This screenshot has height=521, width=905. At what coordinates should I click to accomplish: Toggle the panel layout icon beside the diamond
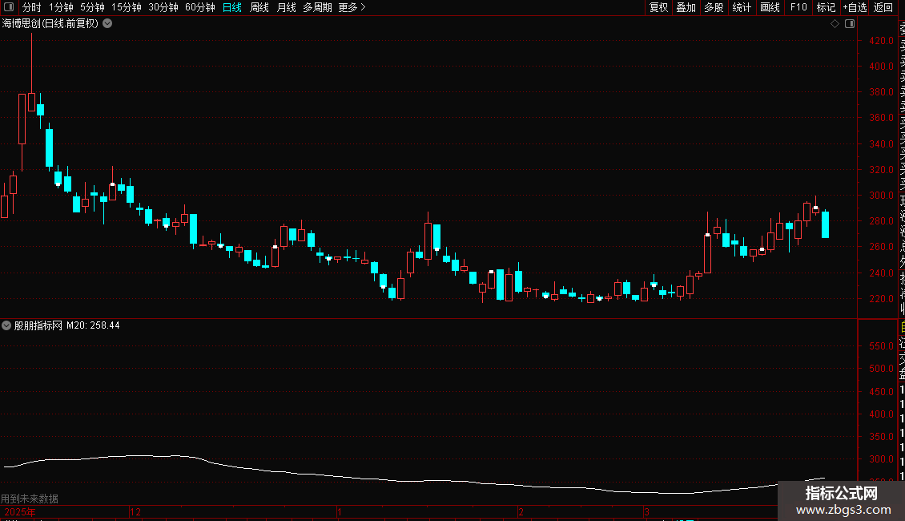click(850, 23)
